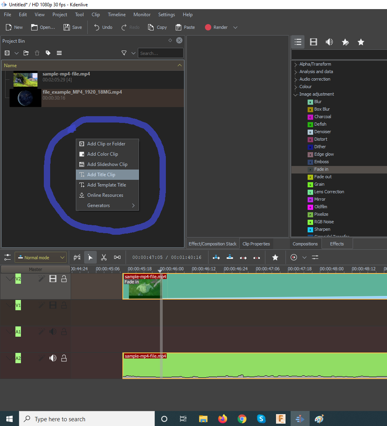Select the Spacer tool
The height and width of the screenshot is (426, 387).
(117, 258)
